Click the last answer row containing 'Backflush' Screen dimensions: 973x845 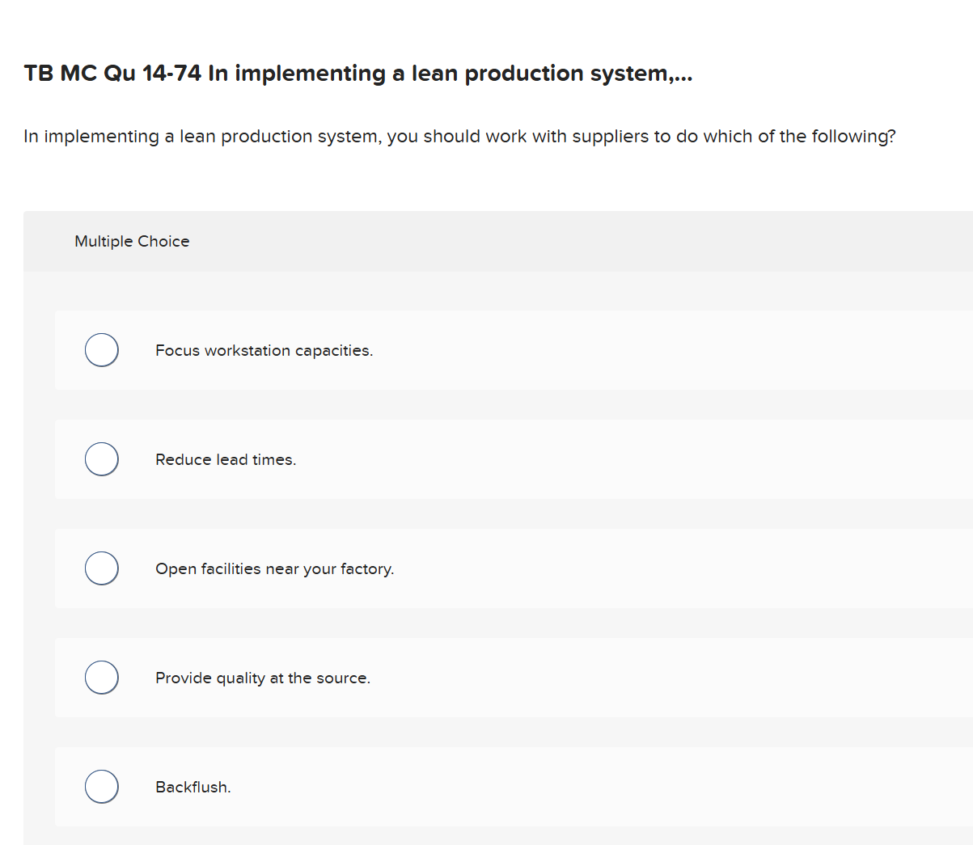click(566, 786)
